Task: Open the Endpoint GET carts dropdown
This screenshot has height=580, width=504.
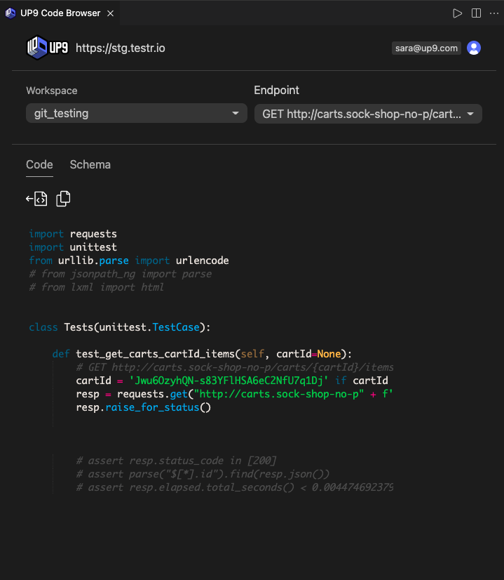Action: point(368,114)
